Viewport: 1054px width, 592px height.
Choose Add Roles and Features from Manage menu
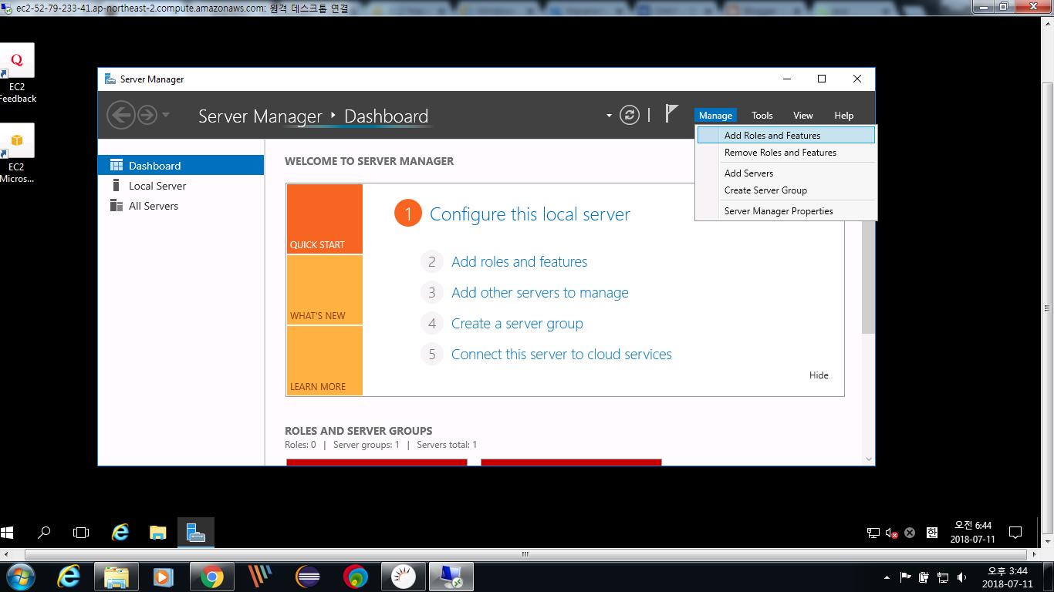[x=786, y=135]
